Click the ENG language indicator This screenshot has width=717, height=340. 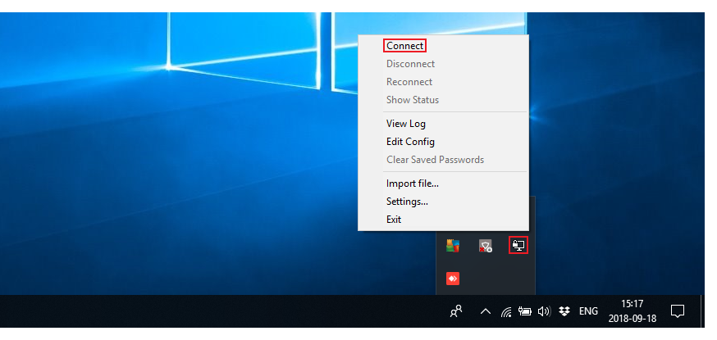588,311
